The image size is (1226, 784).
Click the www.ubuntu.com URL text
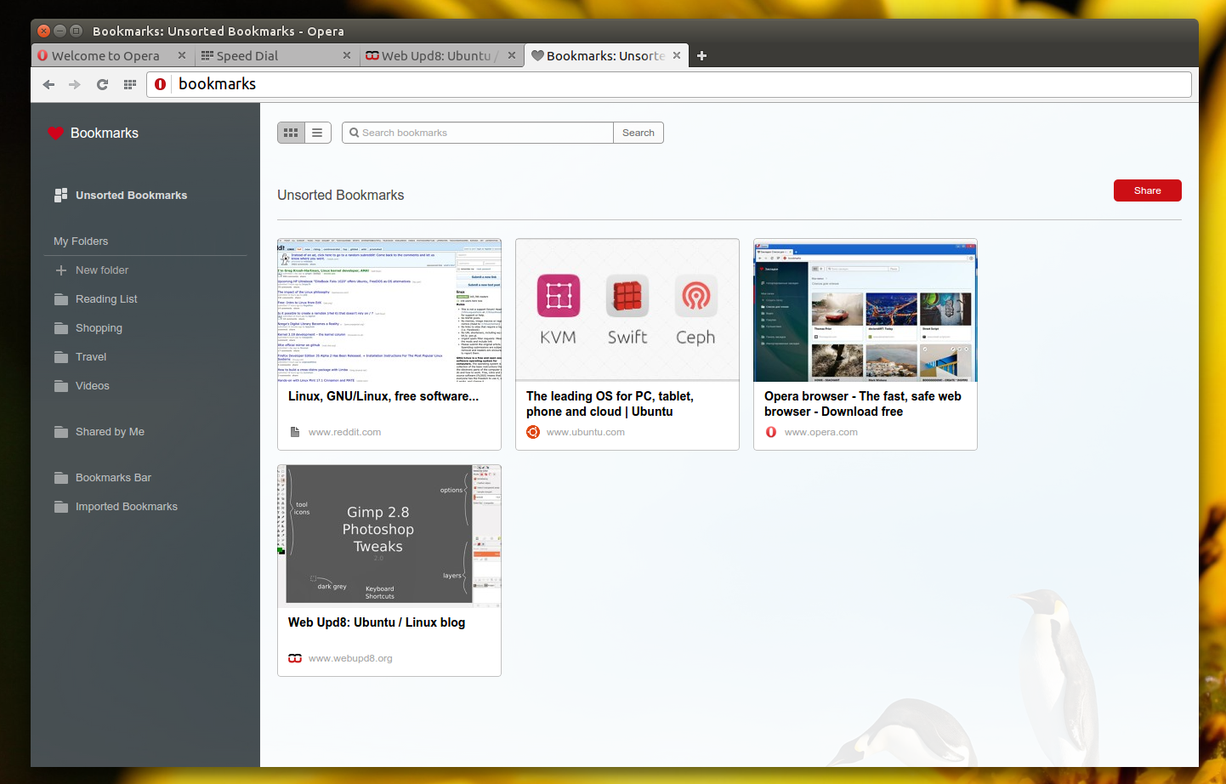click(x=586, y=432)
